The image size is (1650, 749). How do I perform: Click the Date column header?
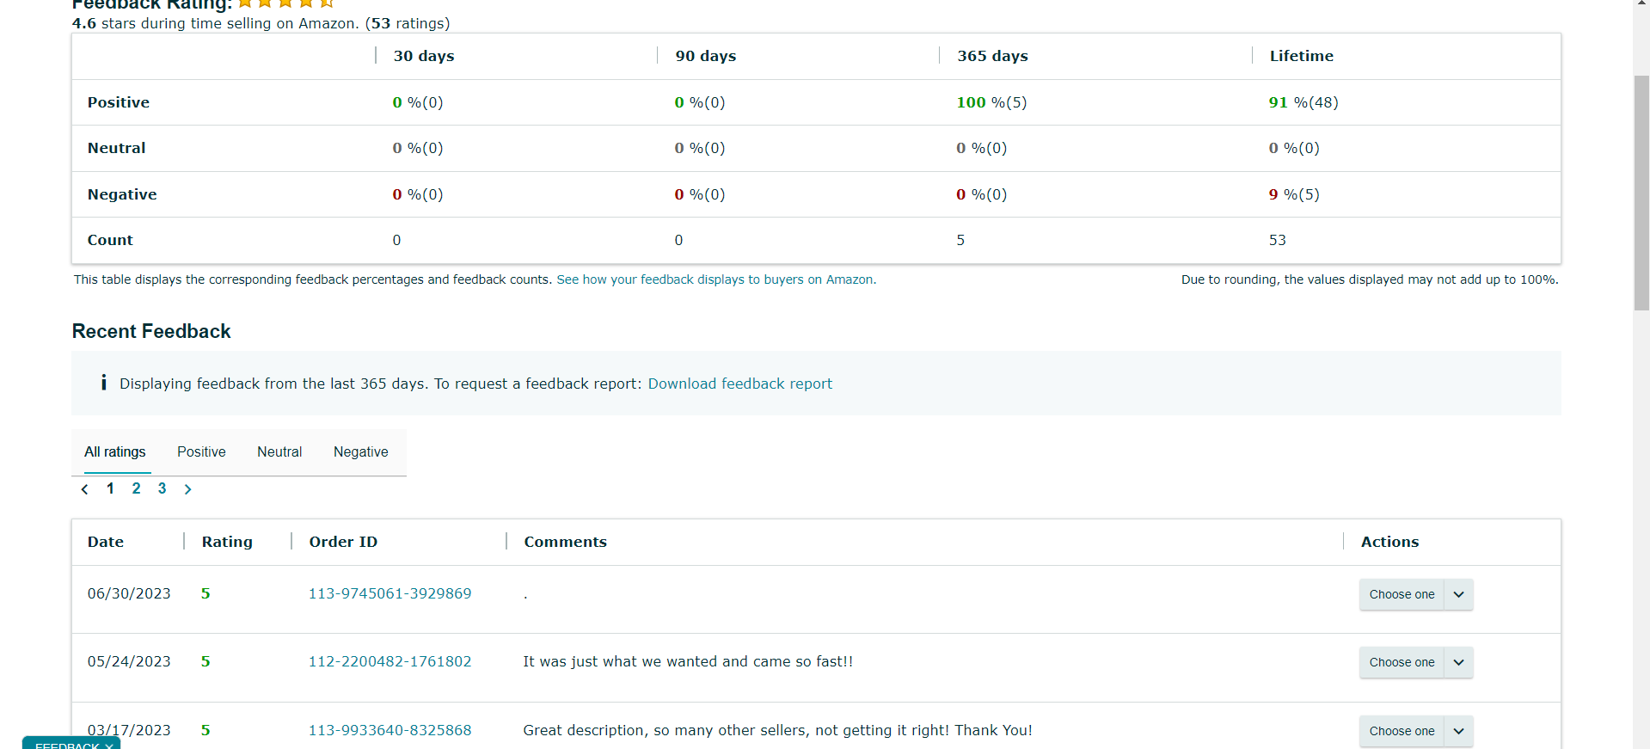(106, 542)
